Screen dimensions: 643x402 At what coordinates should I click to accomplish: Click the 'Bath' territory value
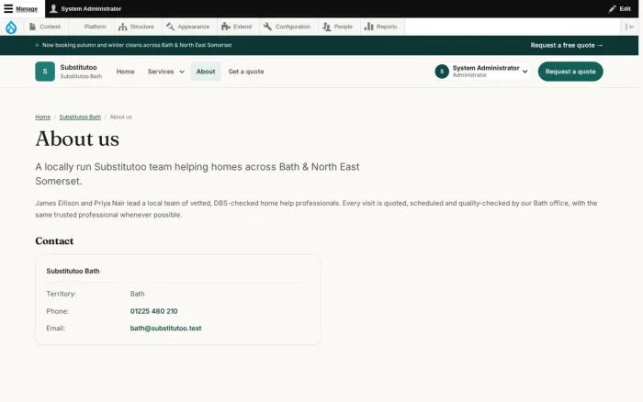[x=138, y=294]
